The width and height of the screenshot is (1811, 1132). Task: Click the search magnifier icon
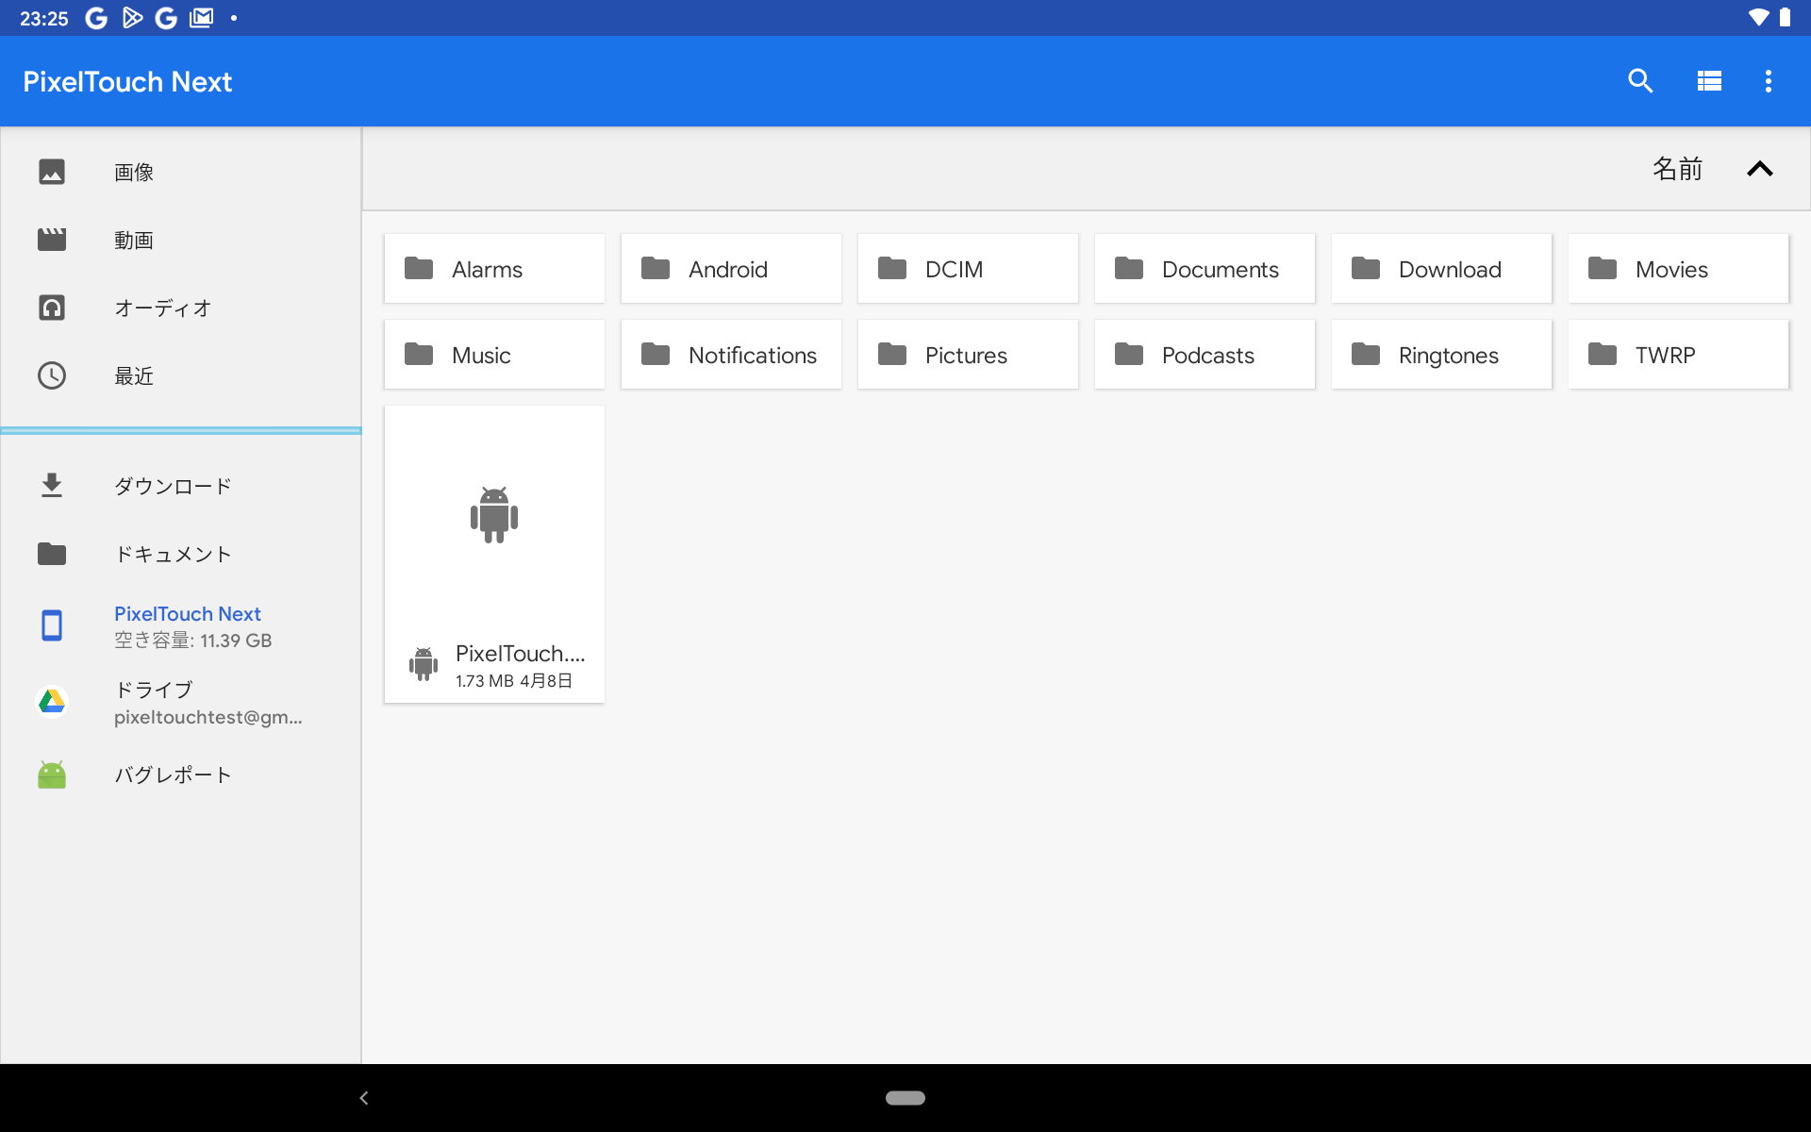click(x=1640, y=81)
